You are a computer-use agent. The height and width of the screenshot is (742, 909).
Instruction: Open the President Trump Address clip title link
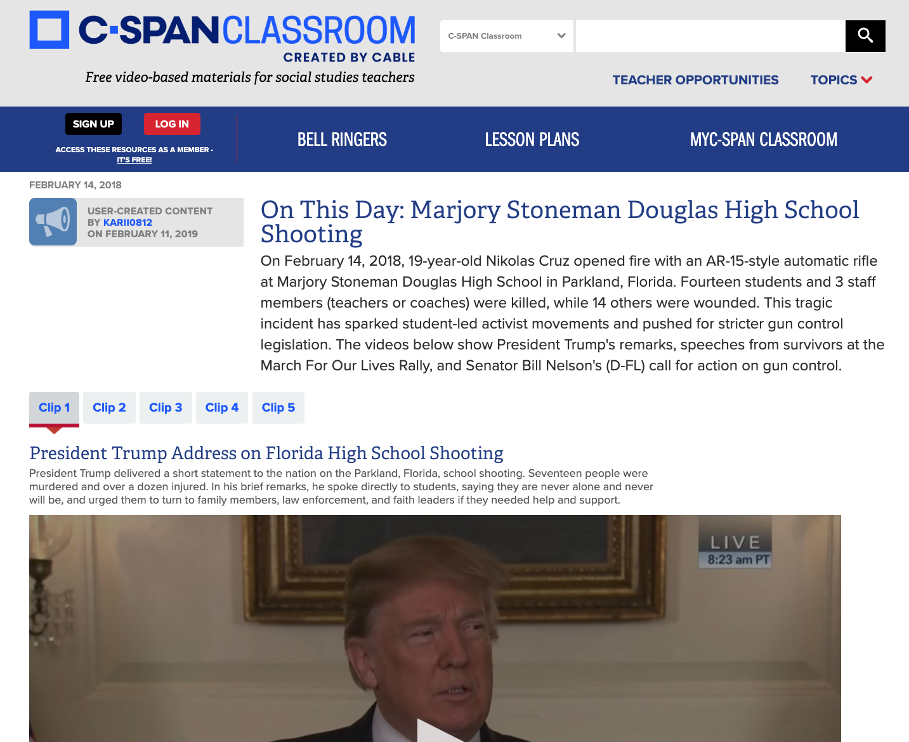coord(265,453)
